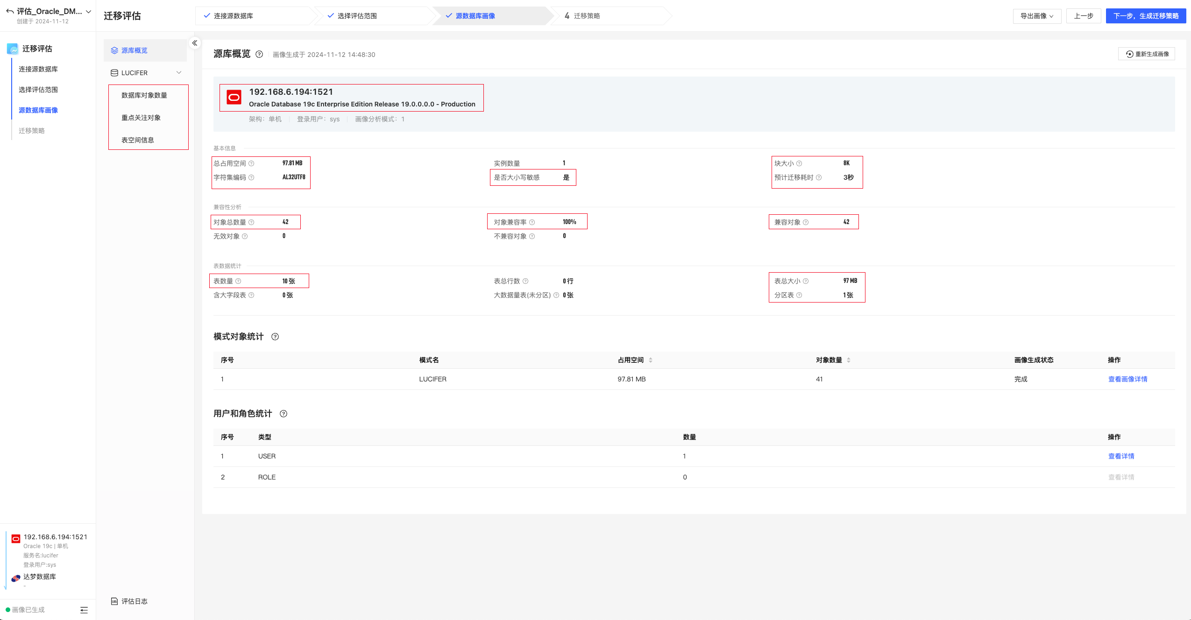Select 重点关注对象 menu item

pyautogui.click(x=141, y=118)
